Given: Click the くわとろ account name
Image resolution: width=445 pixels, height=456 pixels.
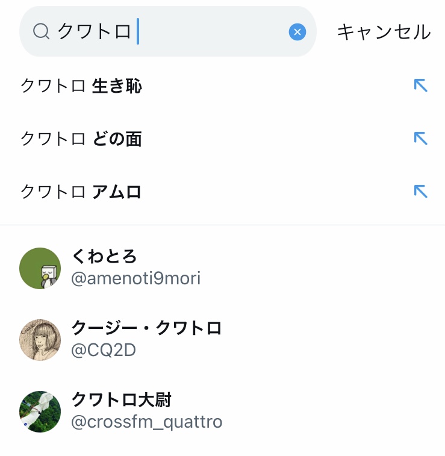Looking at the screenshot, I should tap(104, 257).
